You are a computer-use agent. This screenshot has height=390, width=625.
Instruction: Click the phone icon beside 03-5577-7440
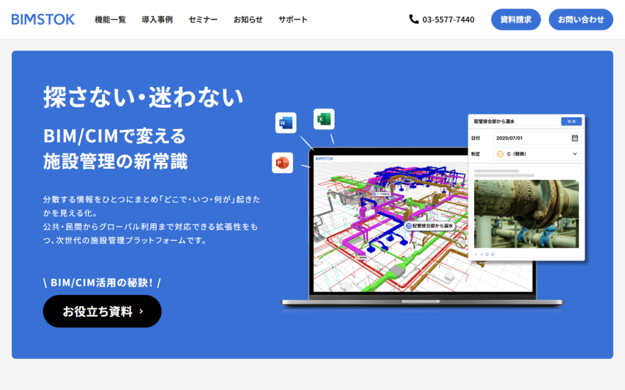(414, 19)
